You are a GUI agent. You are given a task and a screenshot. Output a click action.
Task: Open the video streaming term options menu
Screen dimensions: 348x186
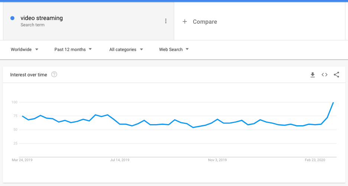(166, 21)
